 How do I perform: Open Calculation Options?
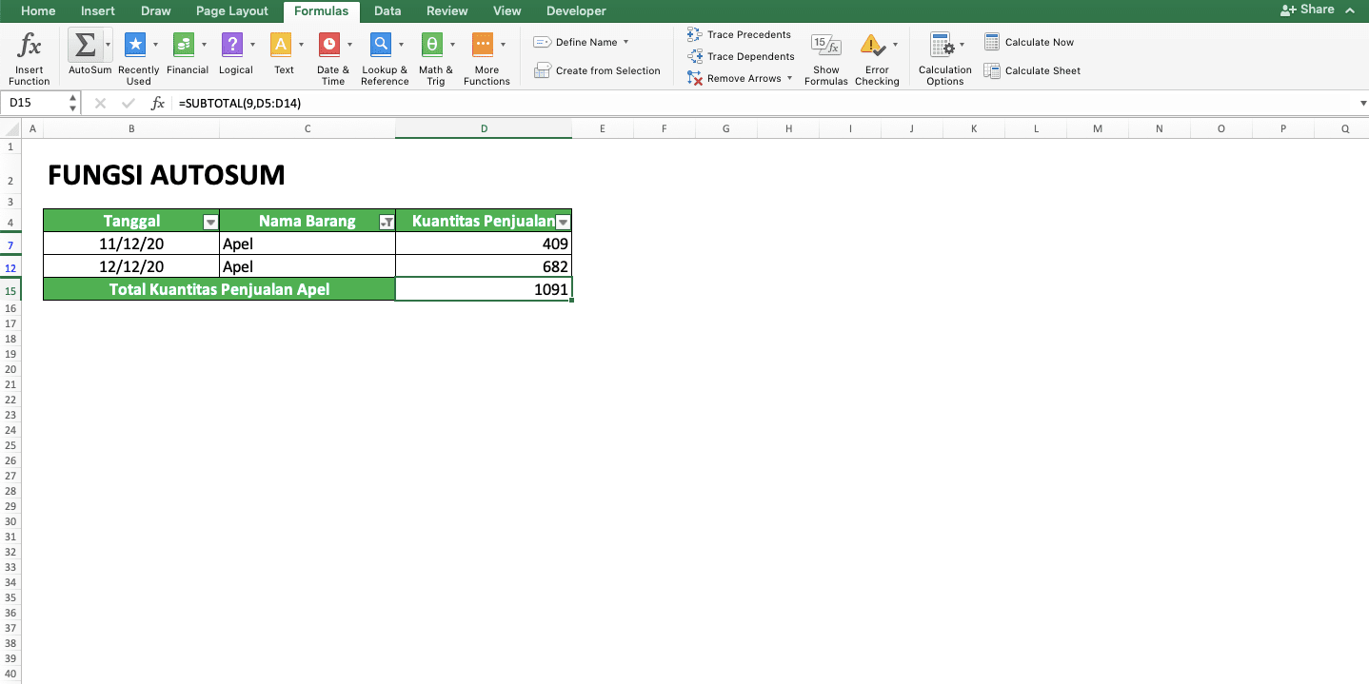tap(944, 59)
